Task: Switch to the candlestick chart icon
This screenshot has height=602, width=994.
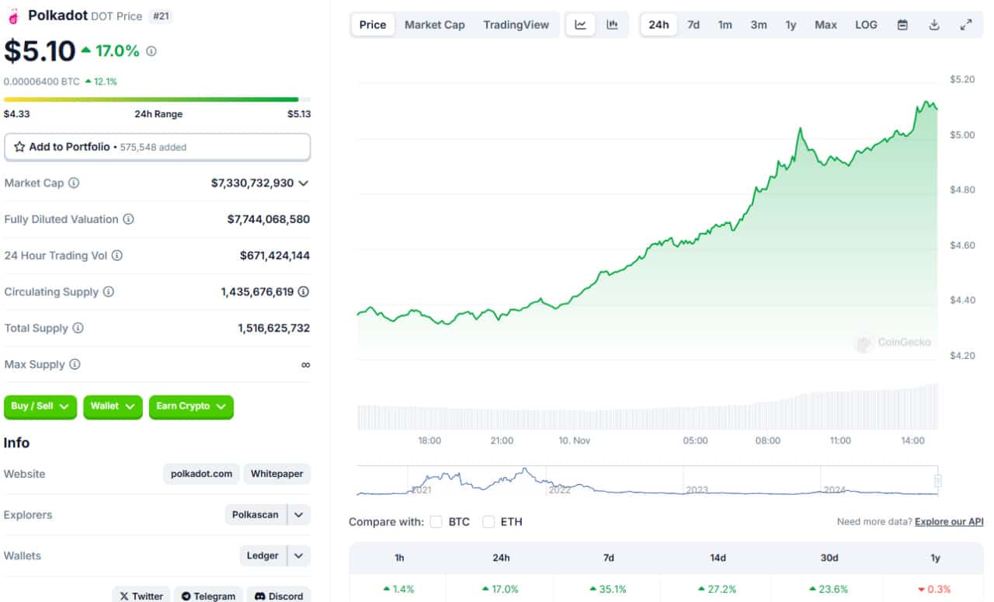Action: coord(613,25)
